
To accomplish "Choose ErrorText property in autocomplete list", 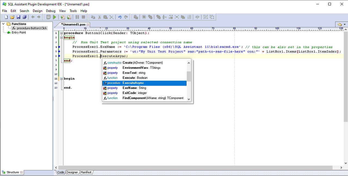I will (x=144, y=73).
